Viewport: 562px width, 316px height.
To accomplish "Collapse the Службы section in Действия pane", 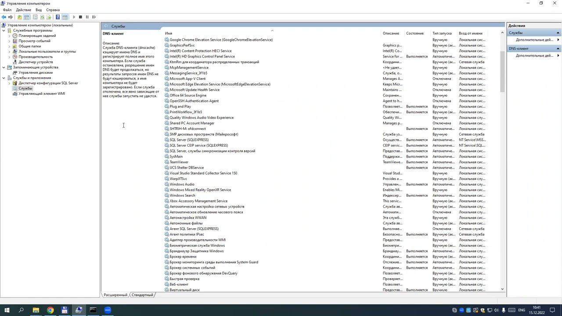I will [558, 33].
